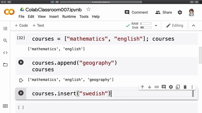Click the cell scrollbar in insert cell
Viewport: 202px width, 113px height.
193,94
